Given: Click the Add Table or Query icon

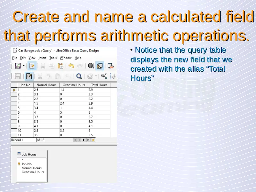Looking at the screenshot, I should click(x=111, y=66).
